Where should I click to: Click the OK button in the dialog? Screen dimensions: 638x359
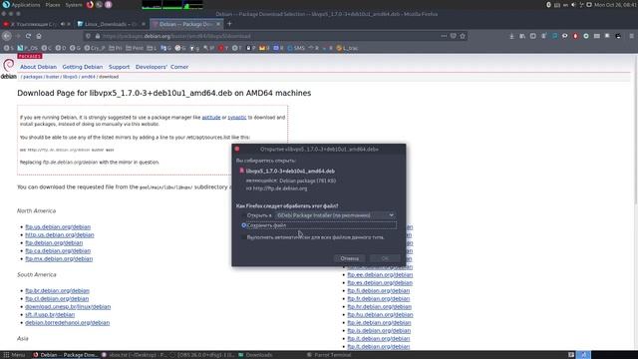(385, 258)
